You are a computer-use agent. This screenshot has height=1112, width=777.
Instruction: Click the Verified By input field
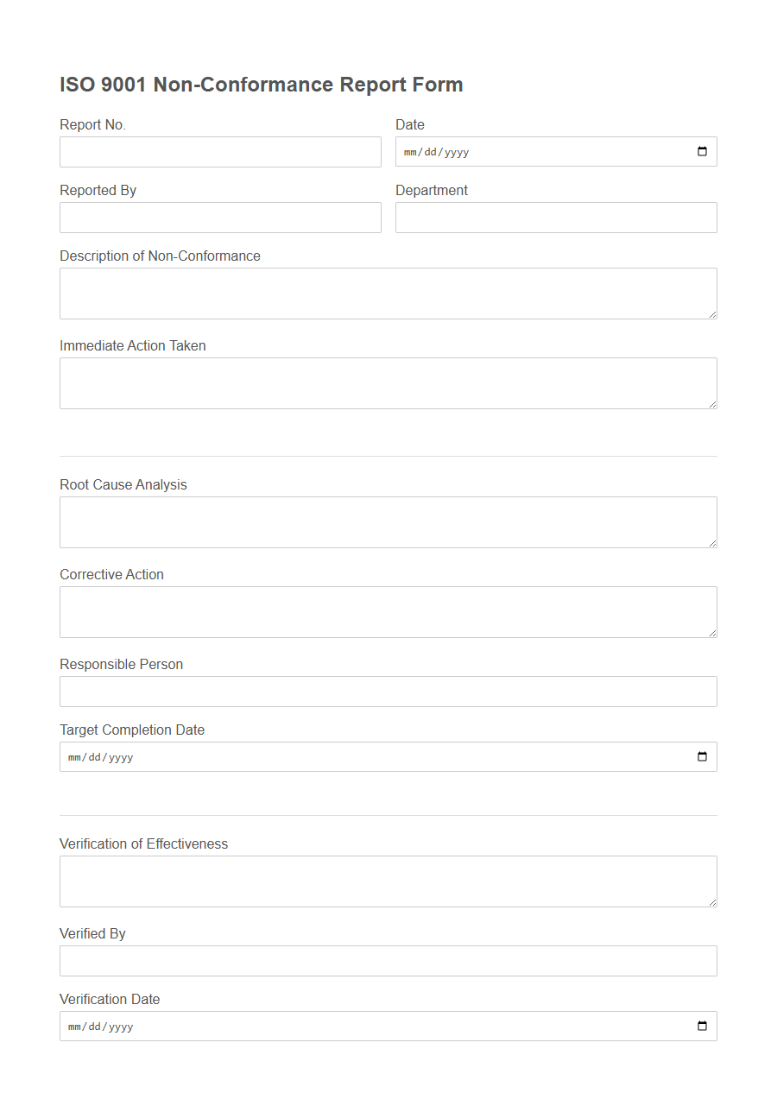[x=388, y=960]
